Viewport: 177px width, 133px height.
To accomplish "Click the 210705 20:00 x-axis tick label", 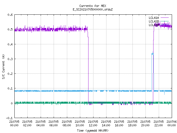I will [145, 123].
